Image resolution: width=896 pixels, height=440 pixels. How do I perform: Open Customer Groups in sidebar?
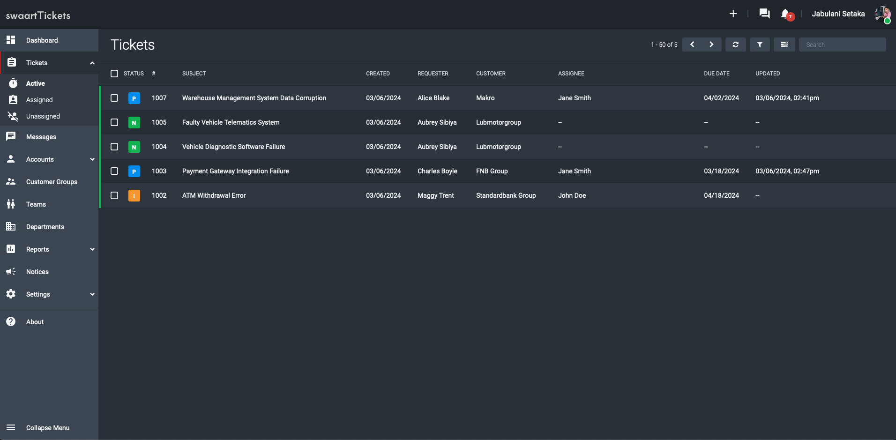(52, 182)
